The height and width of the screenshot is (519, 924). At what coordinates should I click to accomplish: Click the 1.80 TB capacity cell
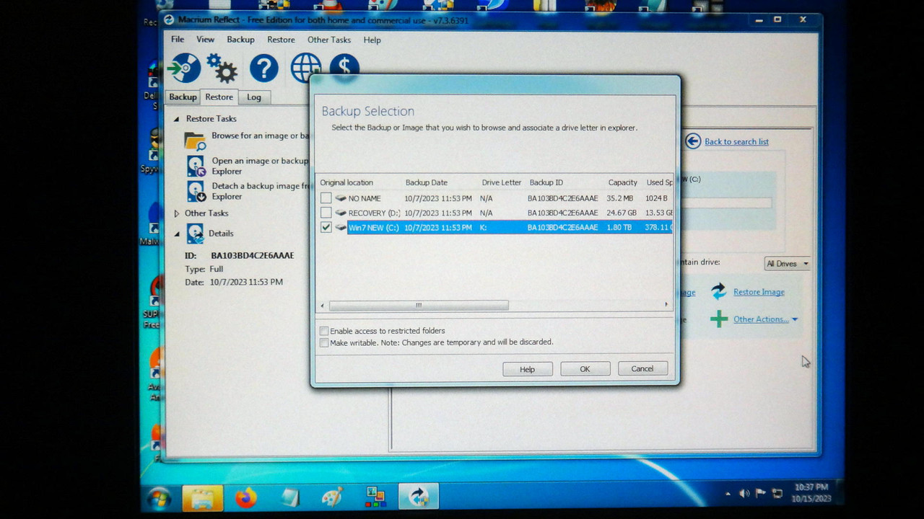[x=619, y=227]
